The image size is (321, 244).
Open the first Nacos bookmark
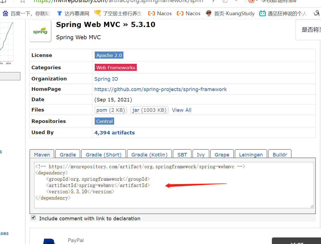coord(160,14)
